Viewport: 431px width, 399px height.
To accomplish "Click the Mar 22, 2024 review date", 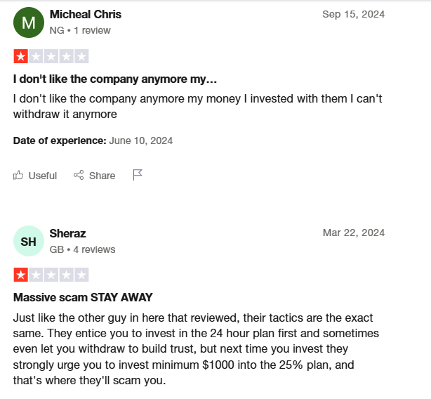I will click(x=354, y=233).
